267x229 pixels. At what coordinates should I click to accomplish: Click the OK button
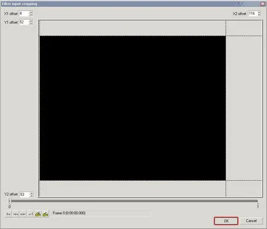coord(226,221)
